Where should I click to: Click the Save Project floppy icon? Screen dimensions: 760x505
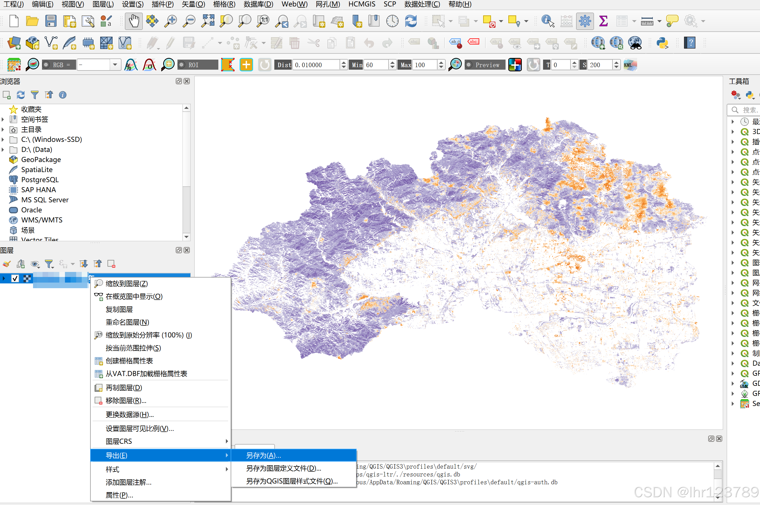51,21
